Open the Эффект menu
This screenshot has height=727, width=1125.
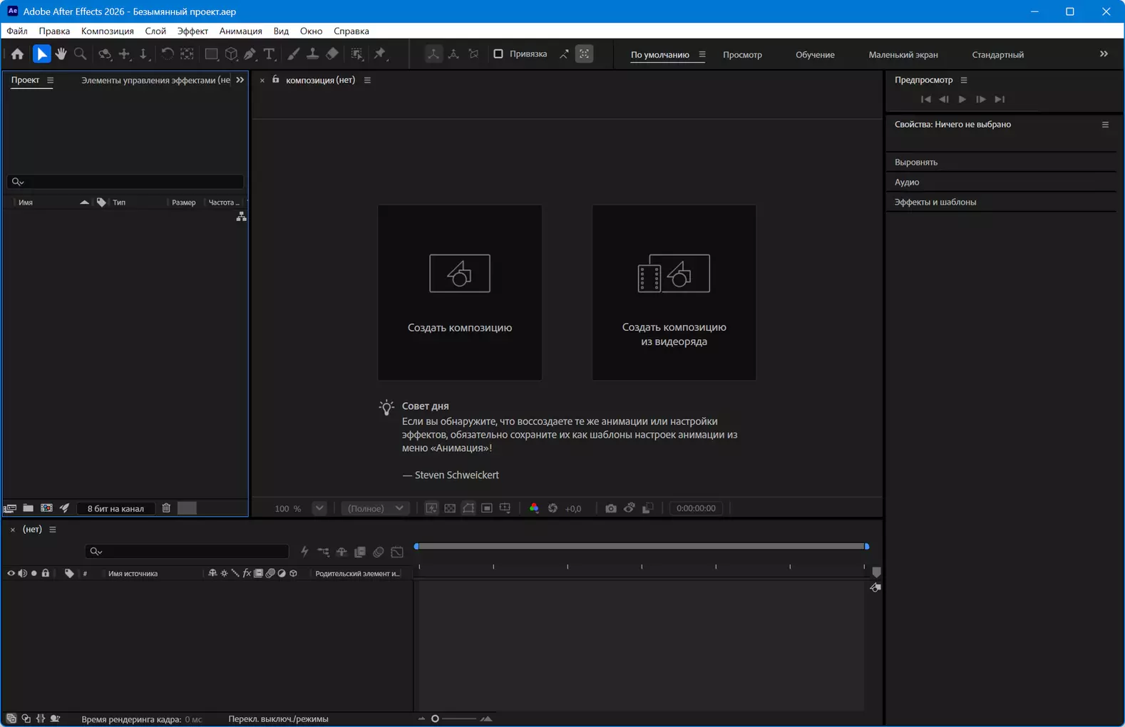[x=192, y=31]
